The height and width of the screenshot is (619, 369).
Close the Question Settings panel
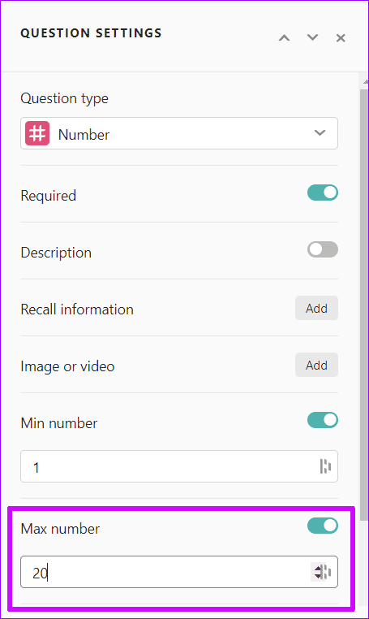341,38
